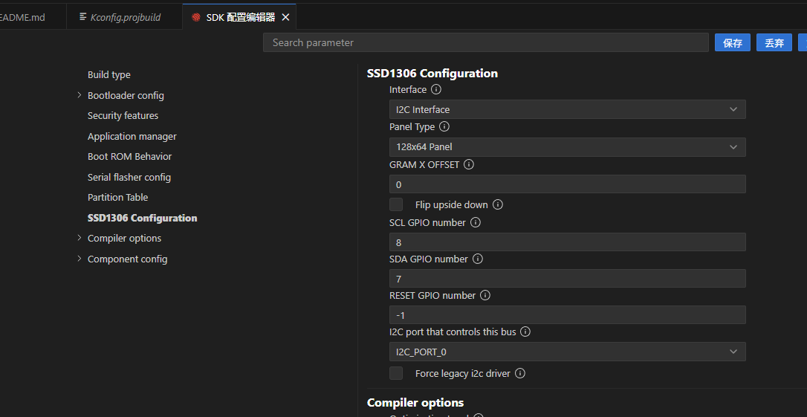Click the Search parameter field

tap(485, 43)
